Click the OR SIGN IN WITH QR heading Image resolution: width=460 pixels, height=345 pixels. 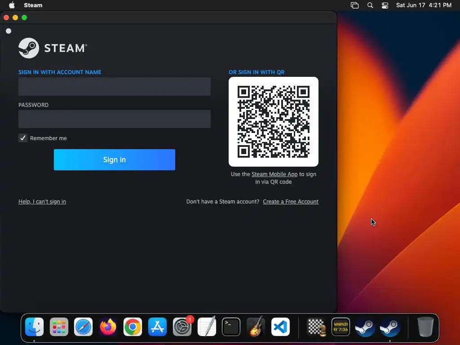tap(257, 72)
